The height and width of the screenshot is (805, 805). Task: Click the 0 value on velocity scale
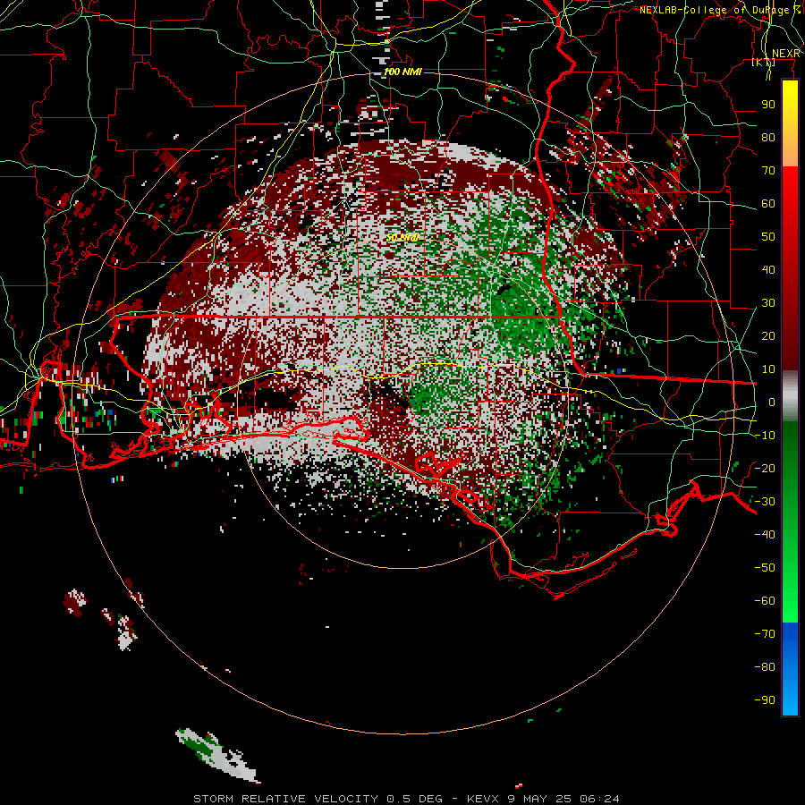click(771, 402)
